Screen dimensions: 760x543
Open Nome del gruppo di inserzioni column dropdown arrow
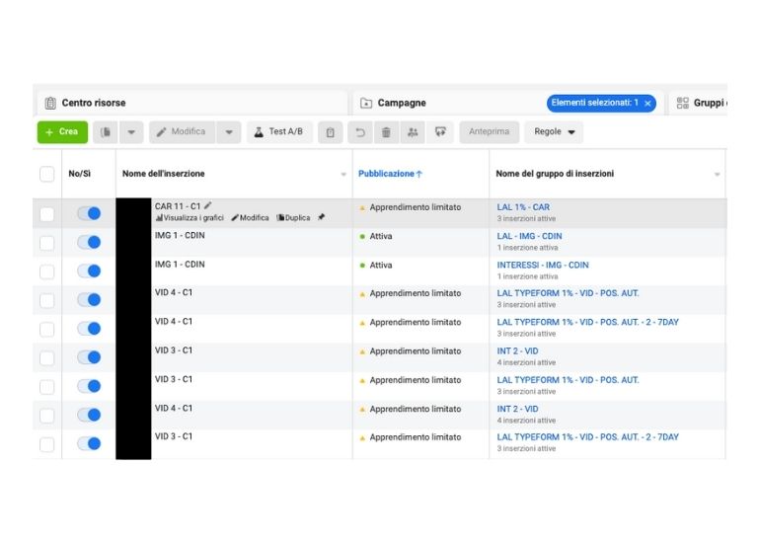click(717, 174)
